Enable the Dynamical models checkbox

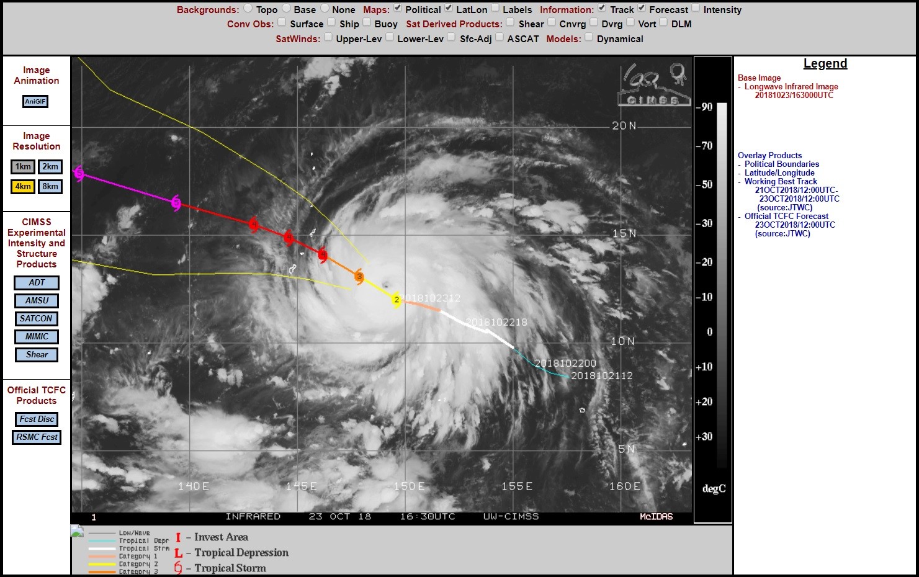pos(589,38)
